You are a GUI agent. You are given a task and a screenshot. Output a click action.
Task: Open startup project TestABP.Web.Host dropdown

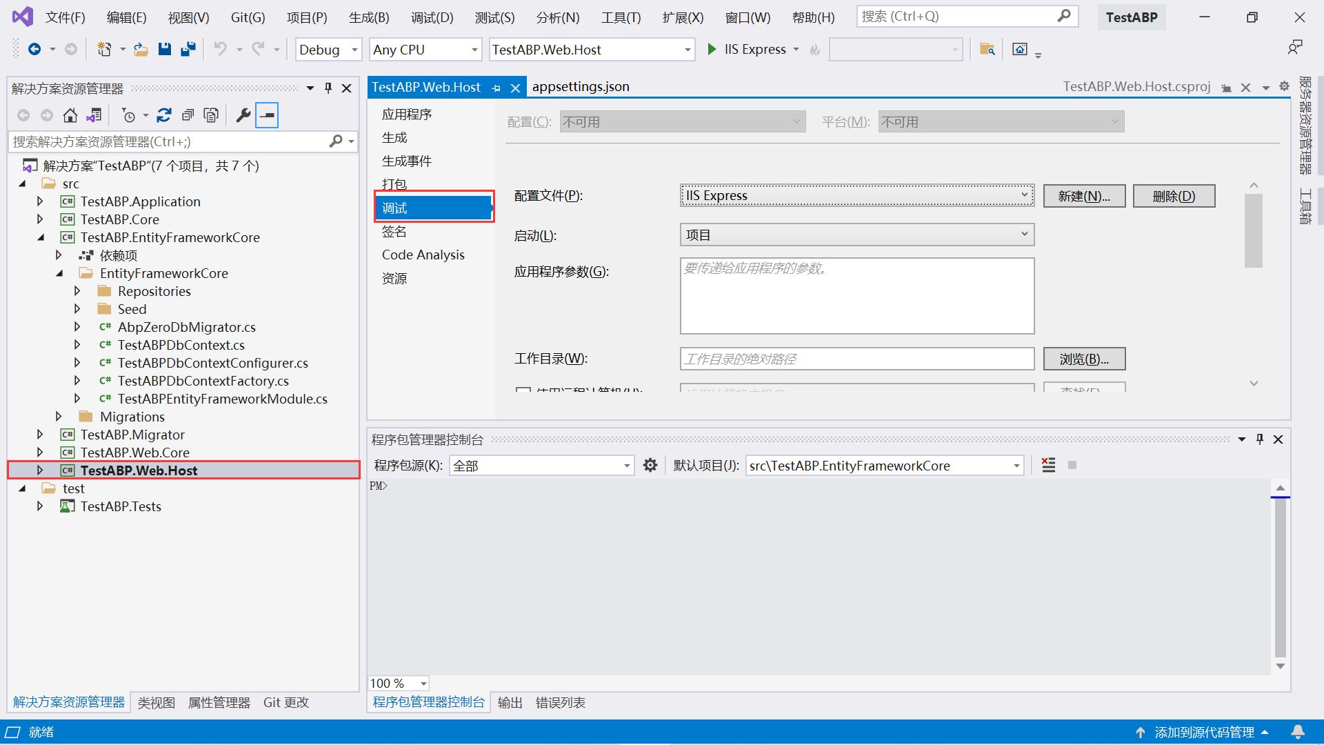592,50
